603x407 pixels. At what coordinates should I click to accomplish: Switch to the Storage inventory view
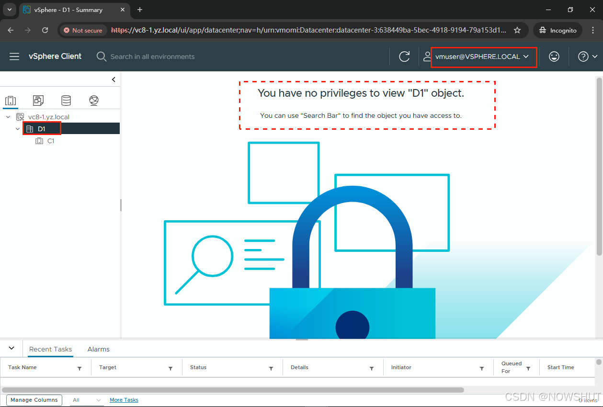[66, 101]
